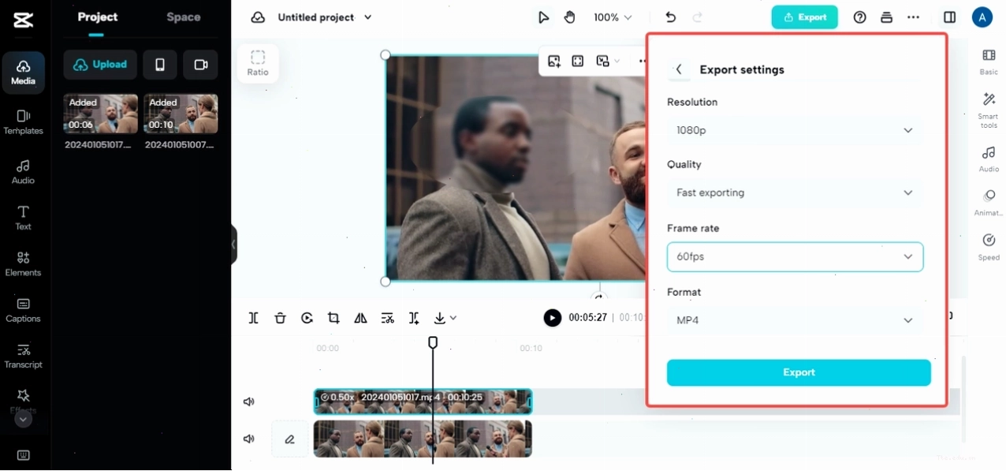Viewport: 1006px width, 471px height.
Task: Toggle the side panel layout icon
Action: pos(949,17)
